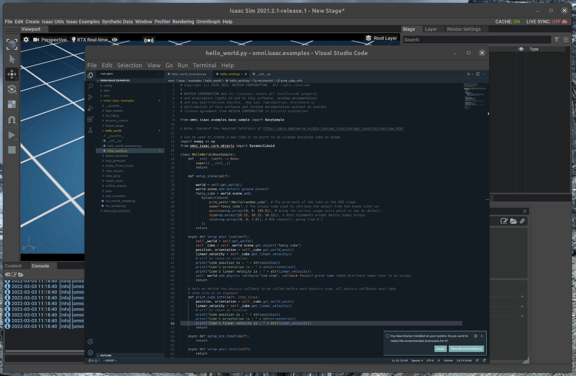Open Perspective camera dropdown
The image size is (576, 376).
coord(50,40)
